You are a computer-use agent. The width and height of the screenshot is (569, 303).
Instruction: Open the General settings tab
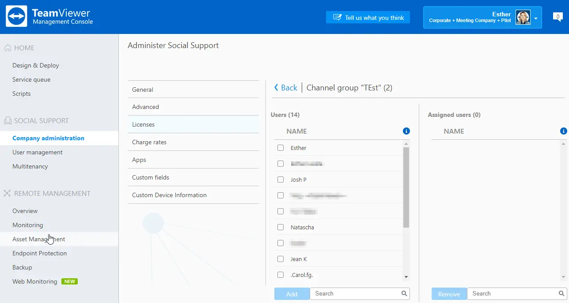pos(193,90)
